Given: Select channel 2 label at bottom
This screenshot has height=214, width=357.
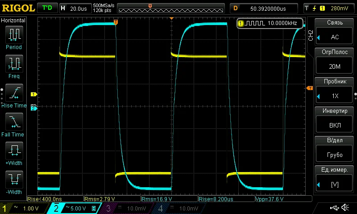Looking at the screenshot, I should (x=56, y=208).
